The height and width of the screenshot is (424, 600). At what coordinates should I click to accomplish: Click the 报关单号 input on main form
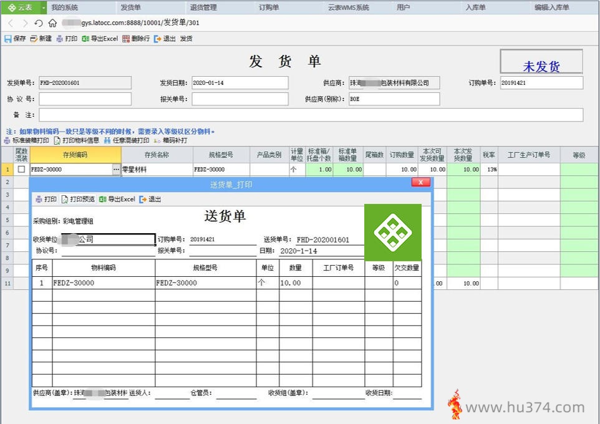tap(240, 99)
